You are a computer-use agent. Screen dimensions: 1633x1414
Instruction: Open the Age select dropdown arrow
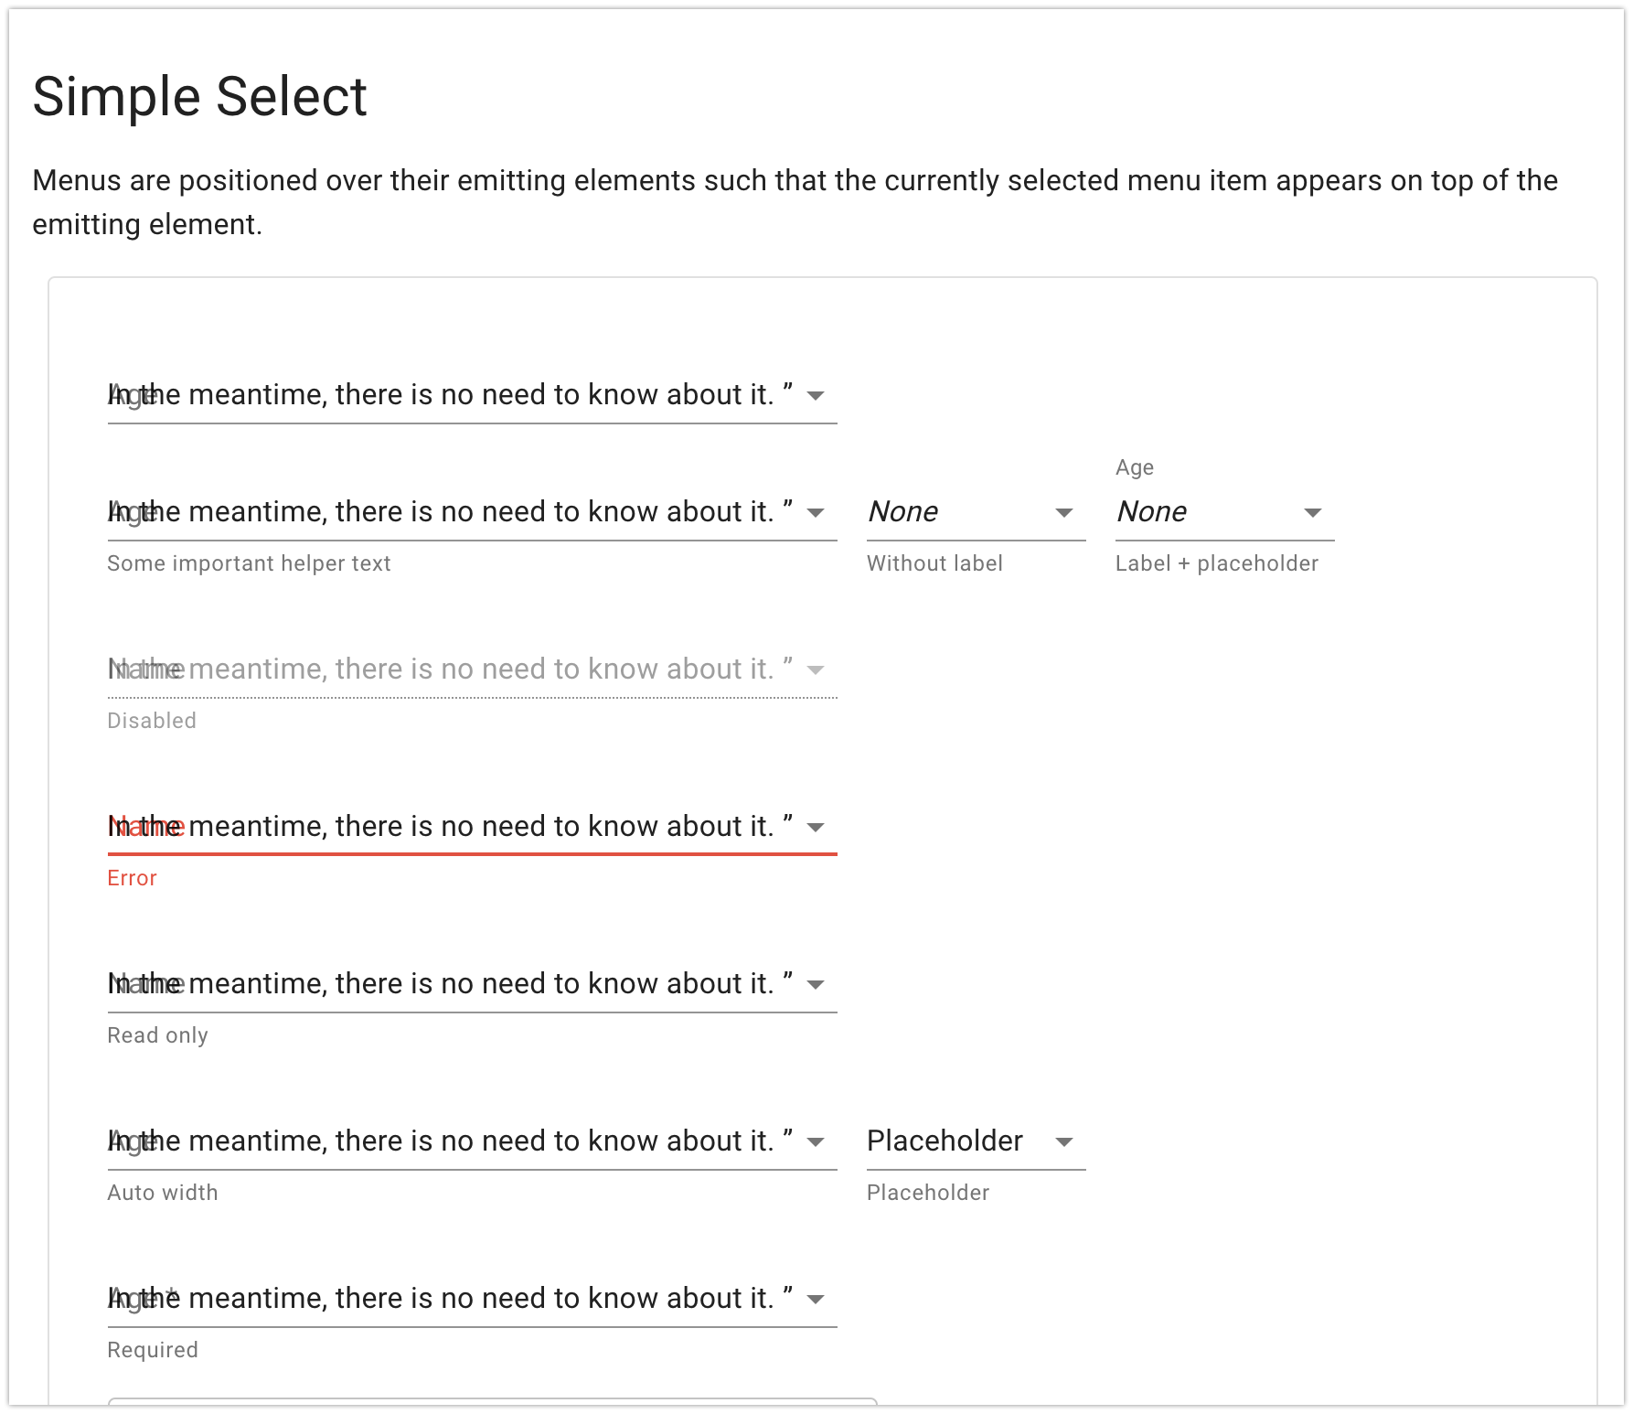816,395
